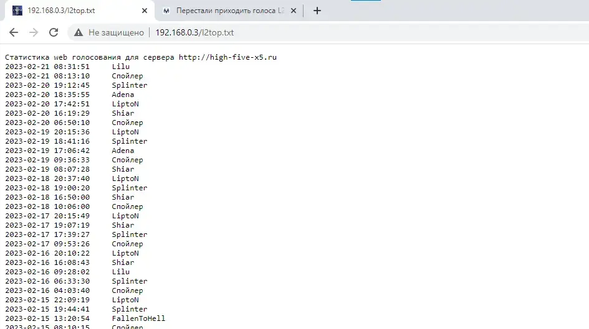Click 'Adena' on the 2023-02-19 17:06:42 row
The height and width of the screenshot is (329, 589).
123,151
